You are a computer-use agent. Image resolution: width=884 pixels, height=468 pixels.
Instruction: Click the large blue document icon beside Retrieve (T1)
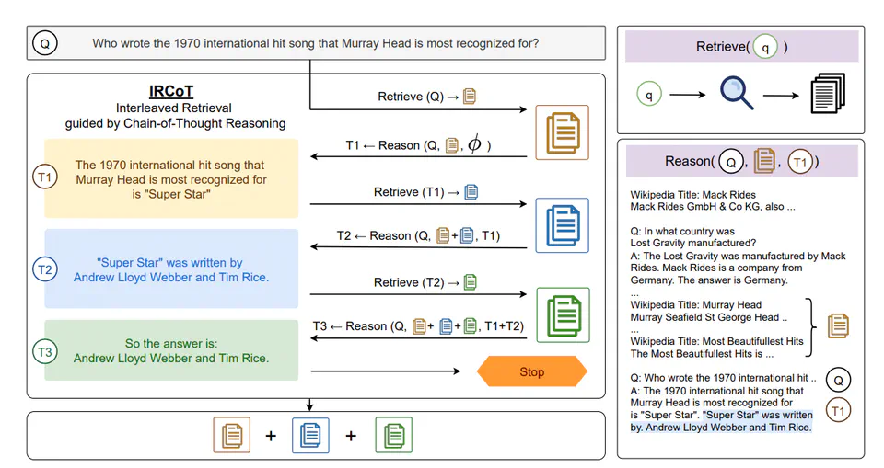(563, 225)
